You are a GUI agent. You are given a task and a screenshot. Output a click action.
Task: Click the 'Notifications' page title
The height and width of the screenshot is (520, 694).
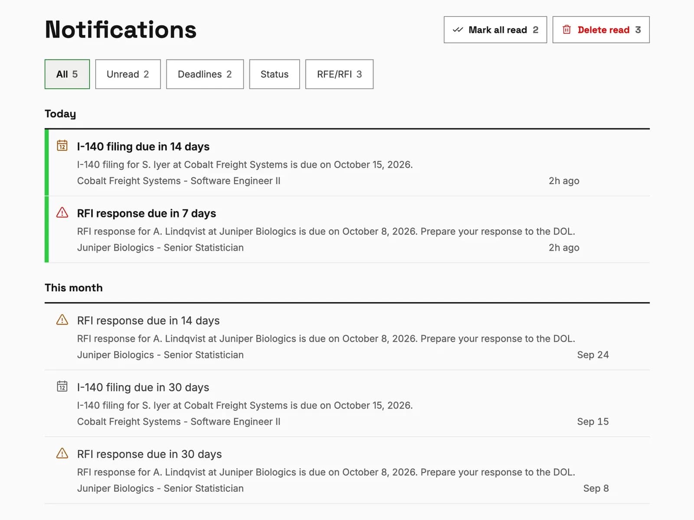[121, 29]
